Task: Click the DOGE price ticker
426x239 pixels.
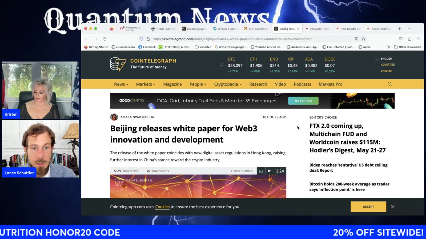Action: point(330,65)
